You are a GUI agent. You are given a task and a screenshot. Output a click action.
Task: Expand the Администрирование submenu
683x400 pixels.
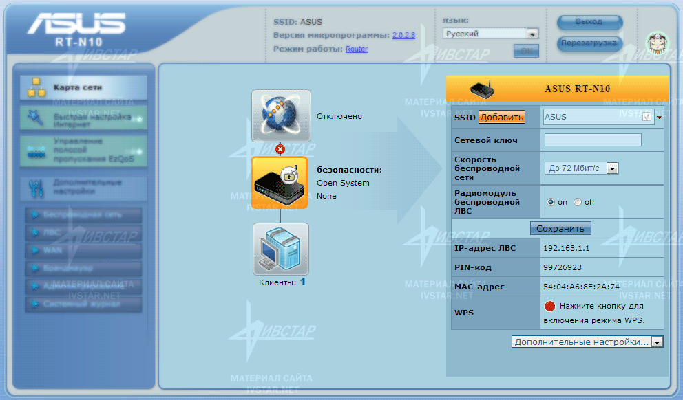tap(83, 286)
